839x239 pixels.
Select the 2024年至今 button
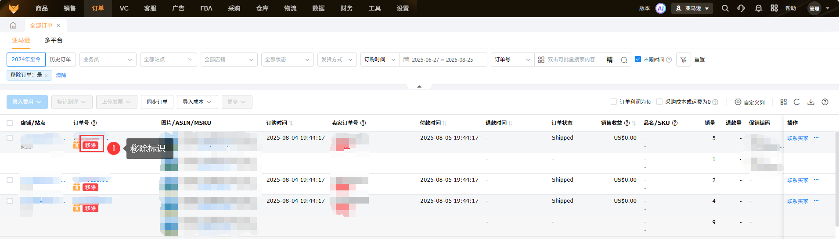(26, 60)
